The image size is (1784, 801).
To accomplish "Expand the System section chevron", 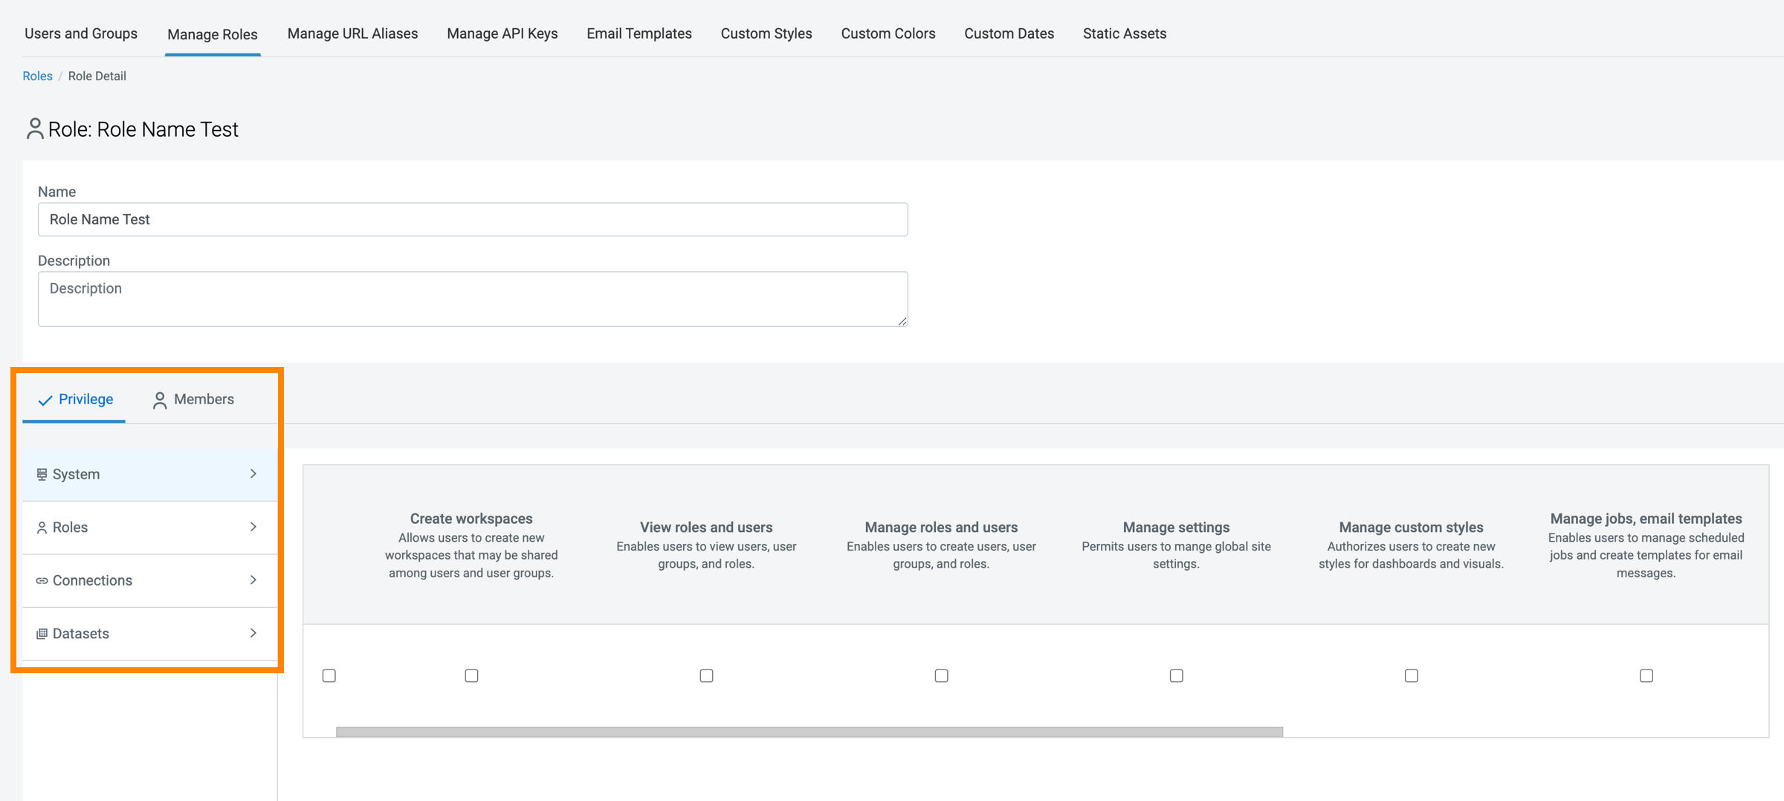I will pos(253,474).
